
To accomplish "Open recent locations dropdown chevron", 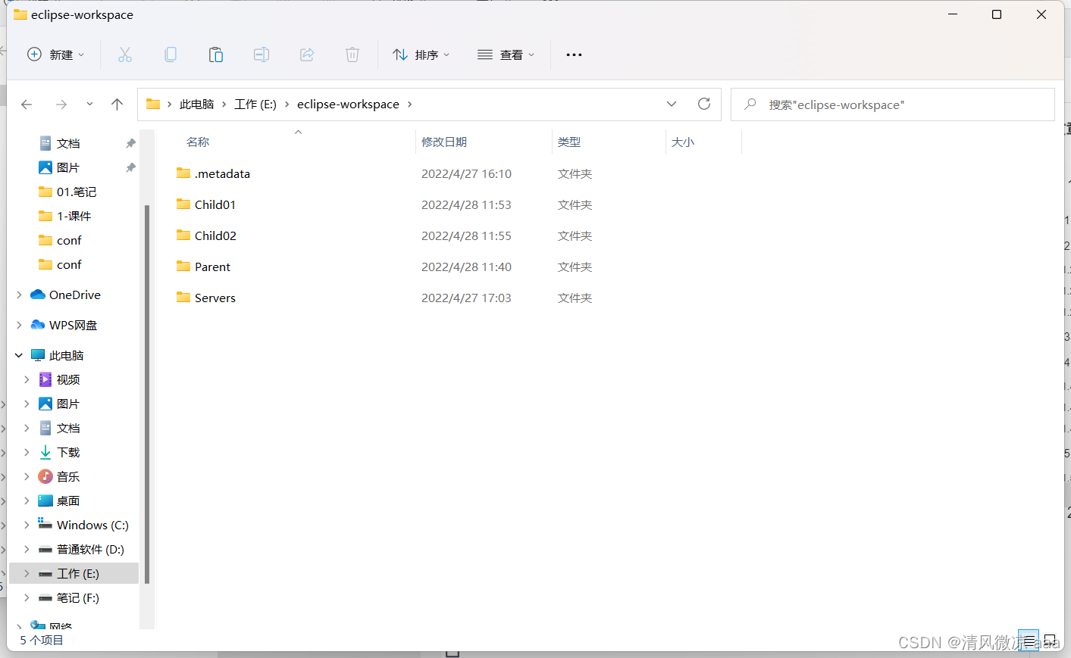I will 89,104.
